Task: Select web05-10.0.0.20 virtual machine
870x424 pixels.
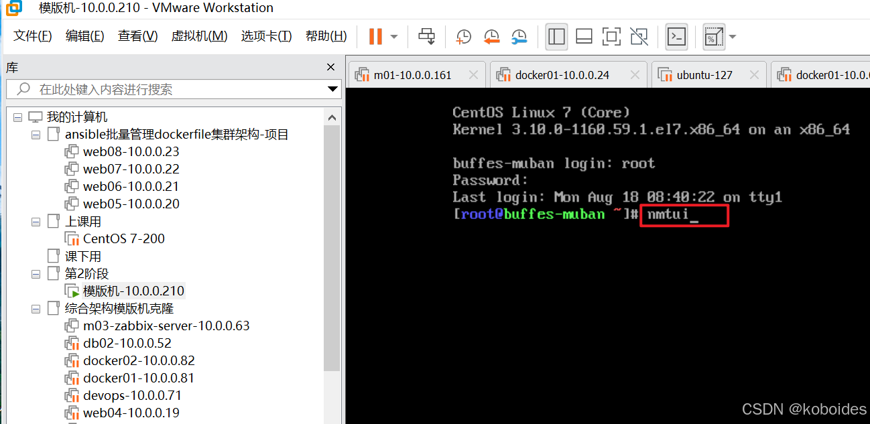Action: (x=131, y=204)
